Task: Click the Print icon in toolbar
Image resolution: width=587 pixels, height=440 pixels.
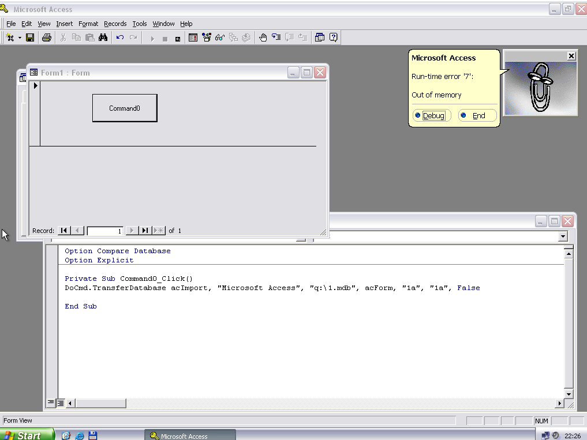Action: tap(47, 37)
